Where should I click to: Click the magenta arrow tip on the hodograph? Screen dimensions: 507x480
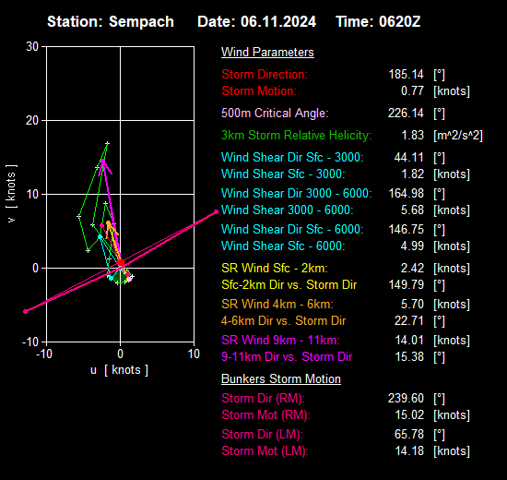103,161
